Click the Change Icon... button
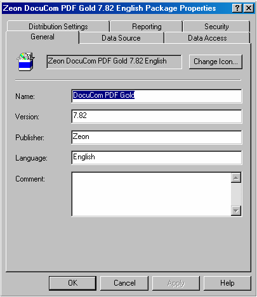The image size is (257, 297). tap(216, 62)
